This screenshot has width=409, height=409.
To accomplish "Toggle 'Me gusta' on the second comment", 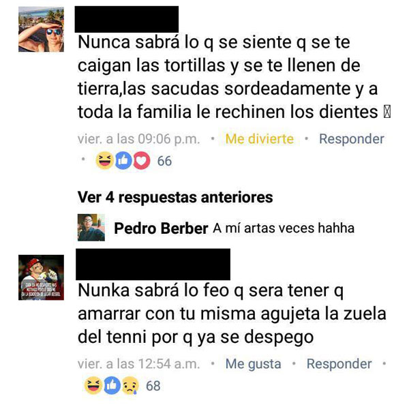I will click(x=253, y=363).
